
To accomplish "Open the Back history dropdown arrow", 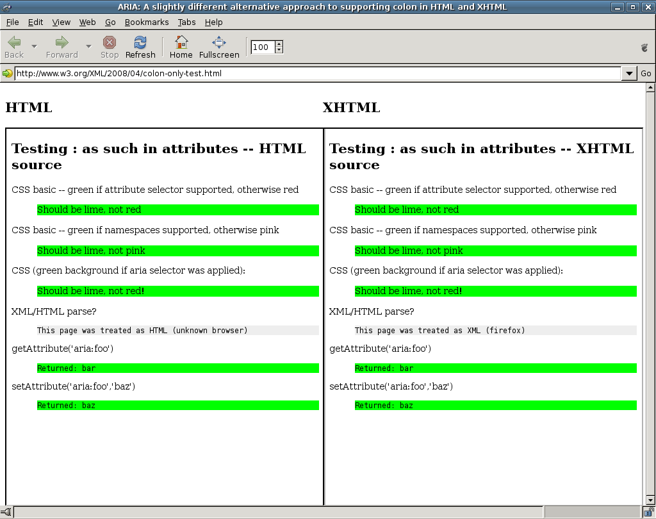I will pyautogui.click(x=35, y=47).
